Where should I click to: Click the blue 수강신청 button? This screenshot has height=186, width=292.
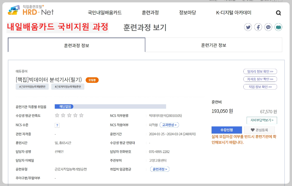(227, 130)
